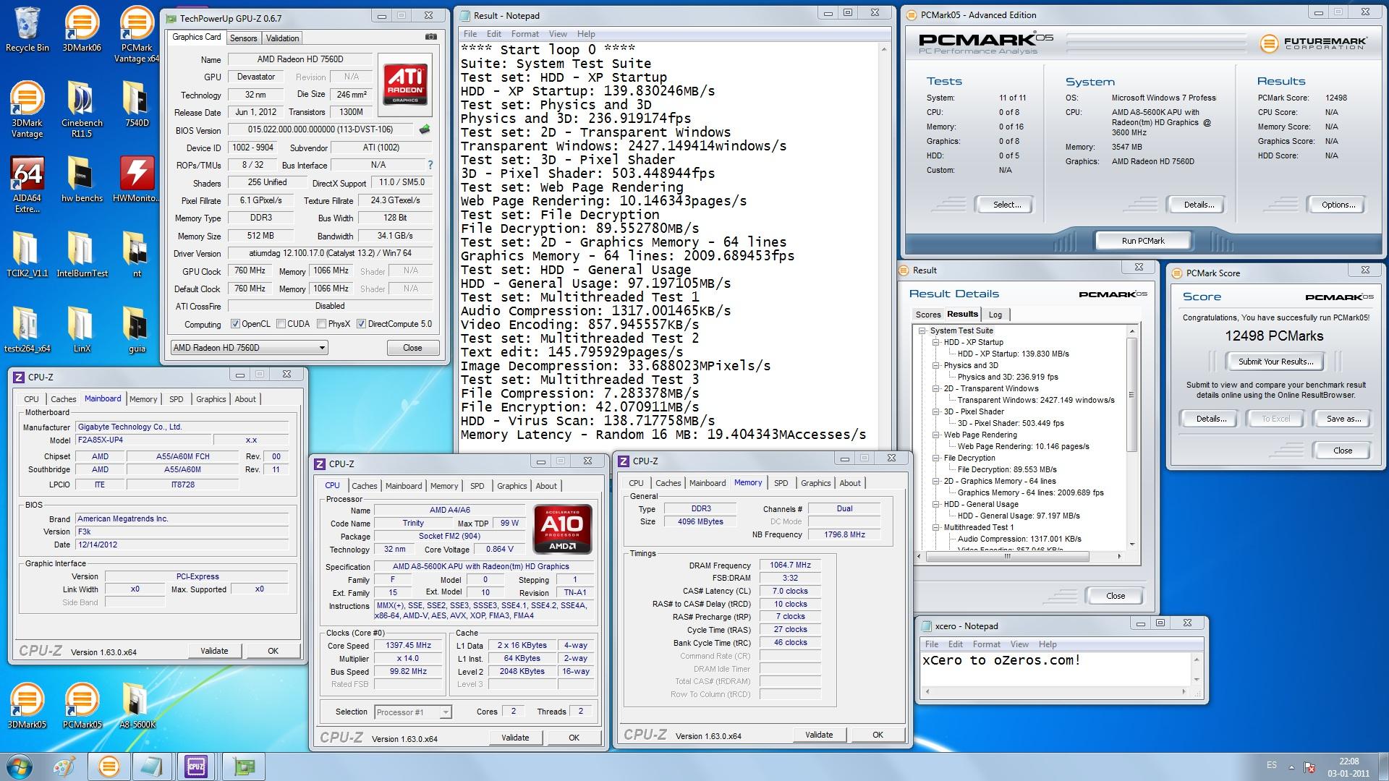This screenshot has width=1389, height=781.
Task: Collapse System Test Suite tree node
Action: pyautogui.click(x=922, y=331)
